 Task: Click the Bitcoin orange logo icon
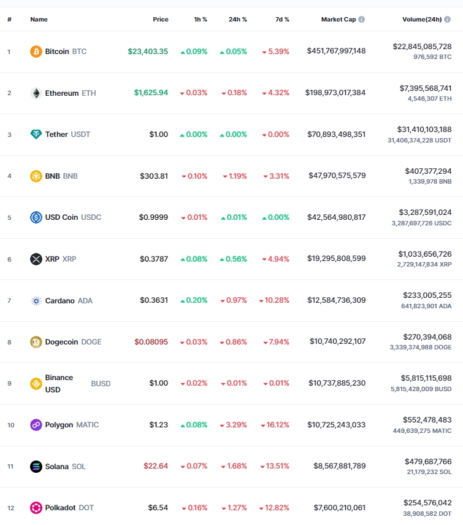point(36,52)
